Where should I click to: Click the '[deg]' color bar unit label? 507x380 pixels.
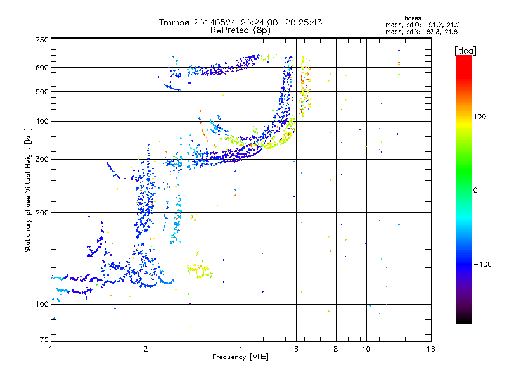[x=465, y=51]
